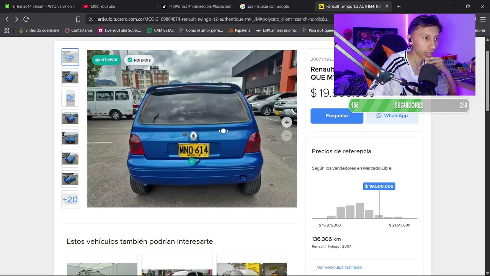Go back to the previous page
The width and height of the screenshot is (490, 276).
7,19
